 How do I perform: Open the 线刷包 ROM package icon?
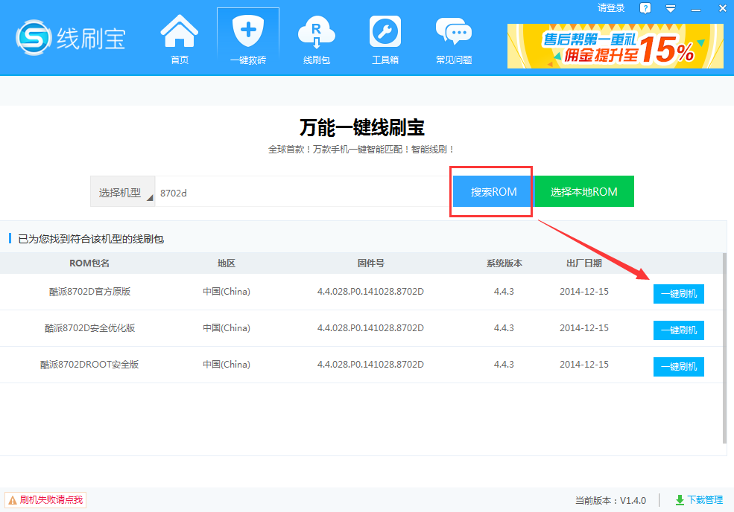[x=316, y=37]
